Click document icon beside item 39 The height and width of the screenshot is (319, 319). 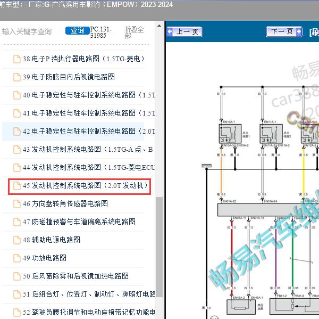point(17,77)
